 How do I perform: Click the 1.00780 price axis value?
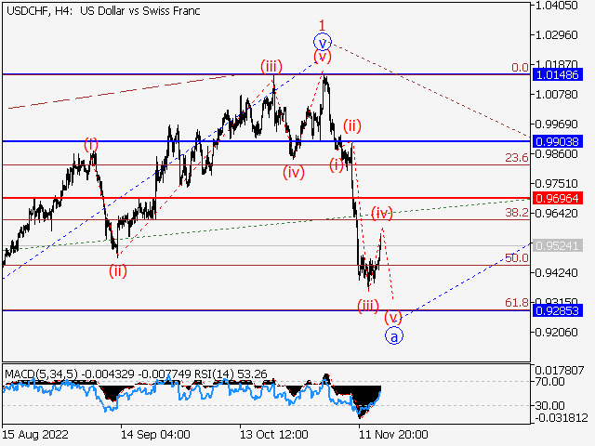pos(556,94)
